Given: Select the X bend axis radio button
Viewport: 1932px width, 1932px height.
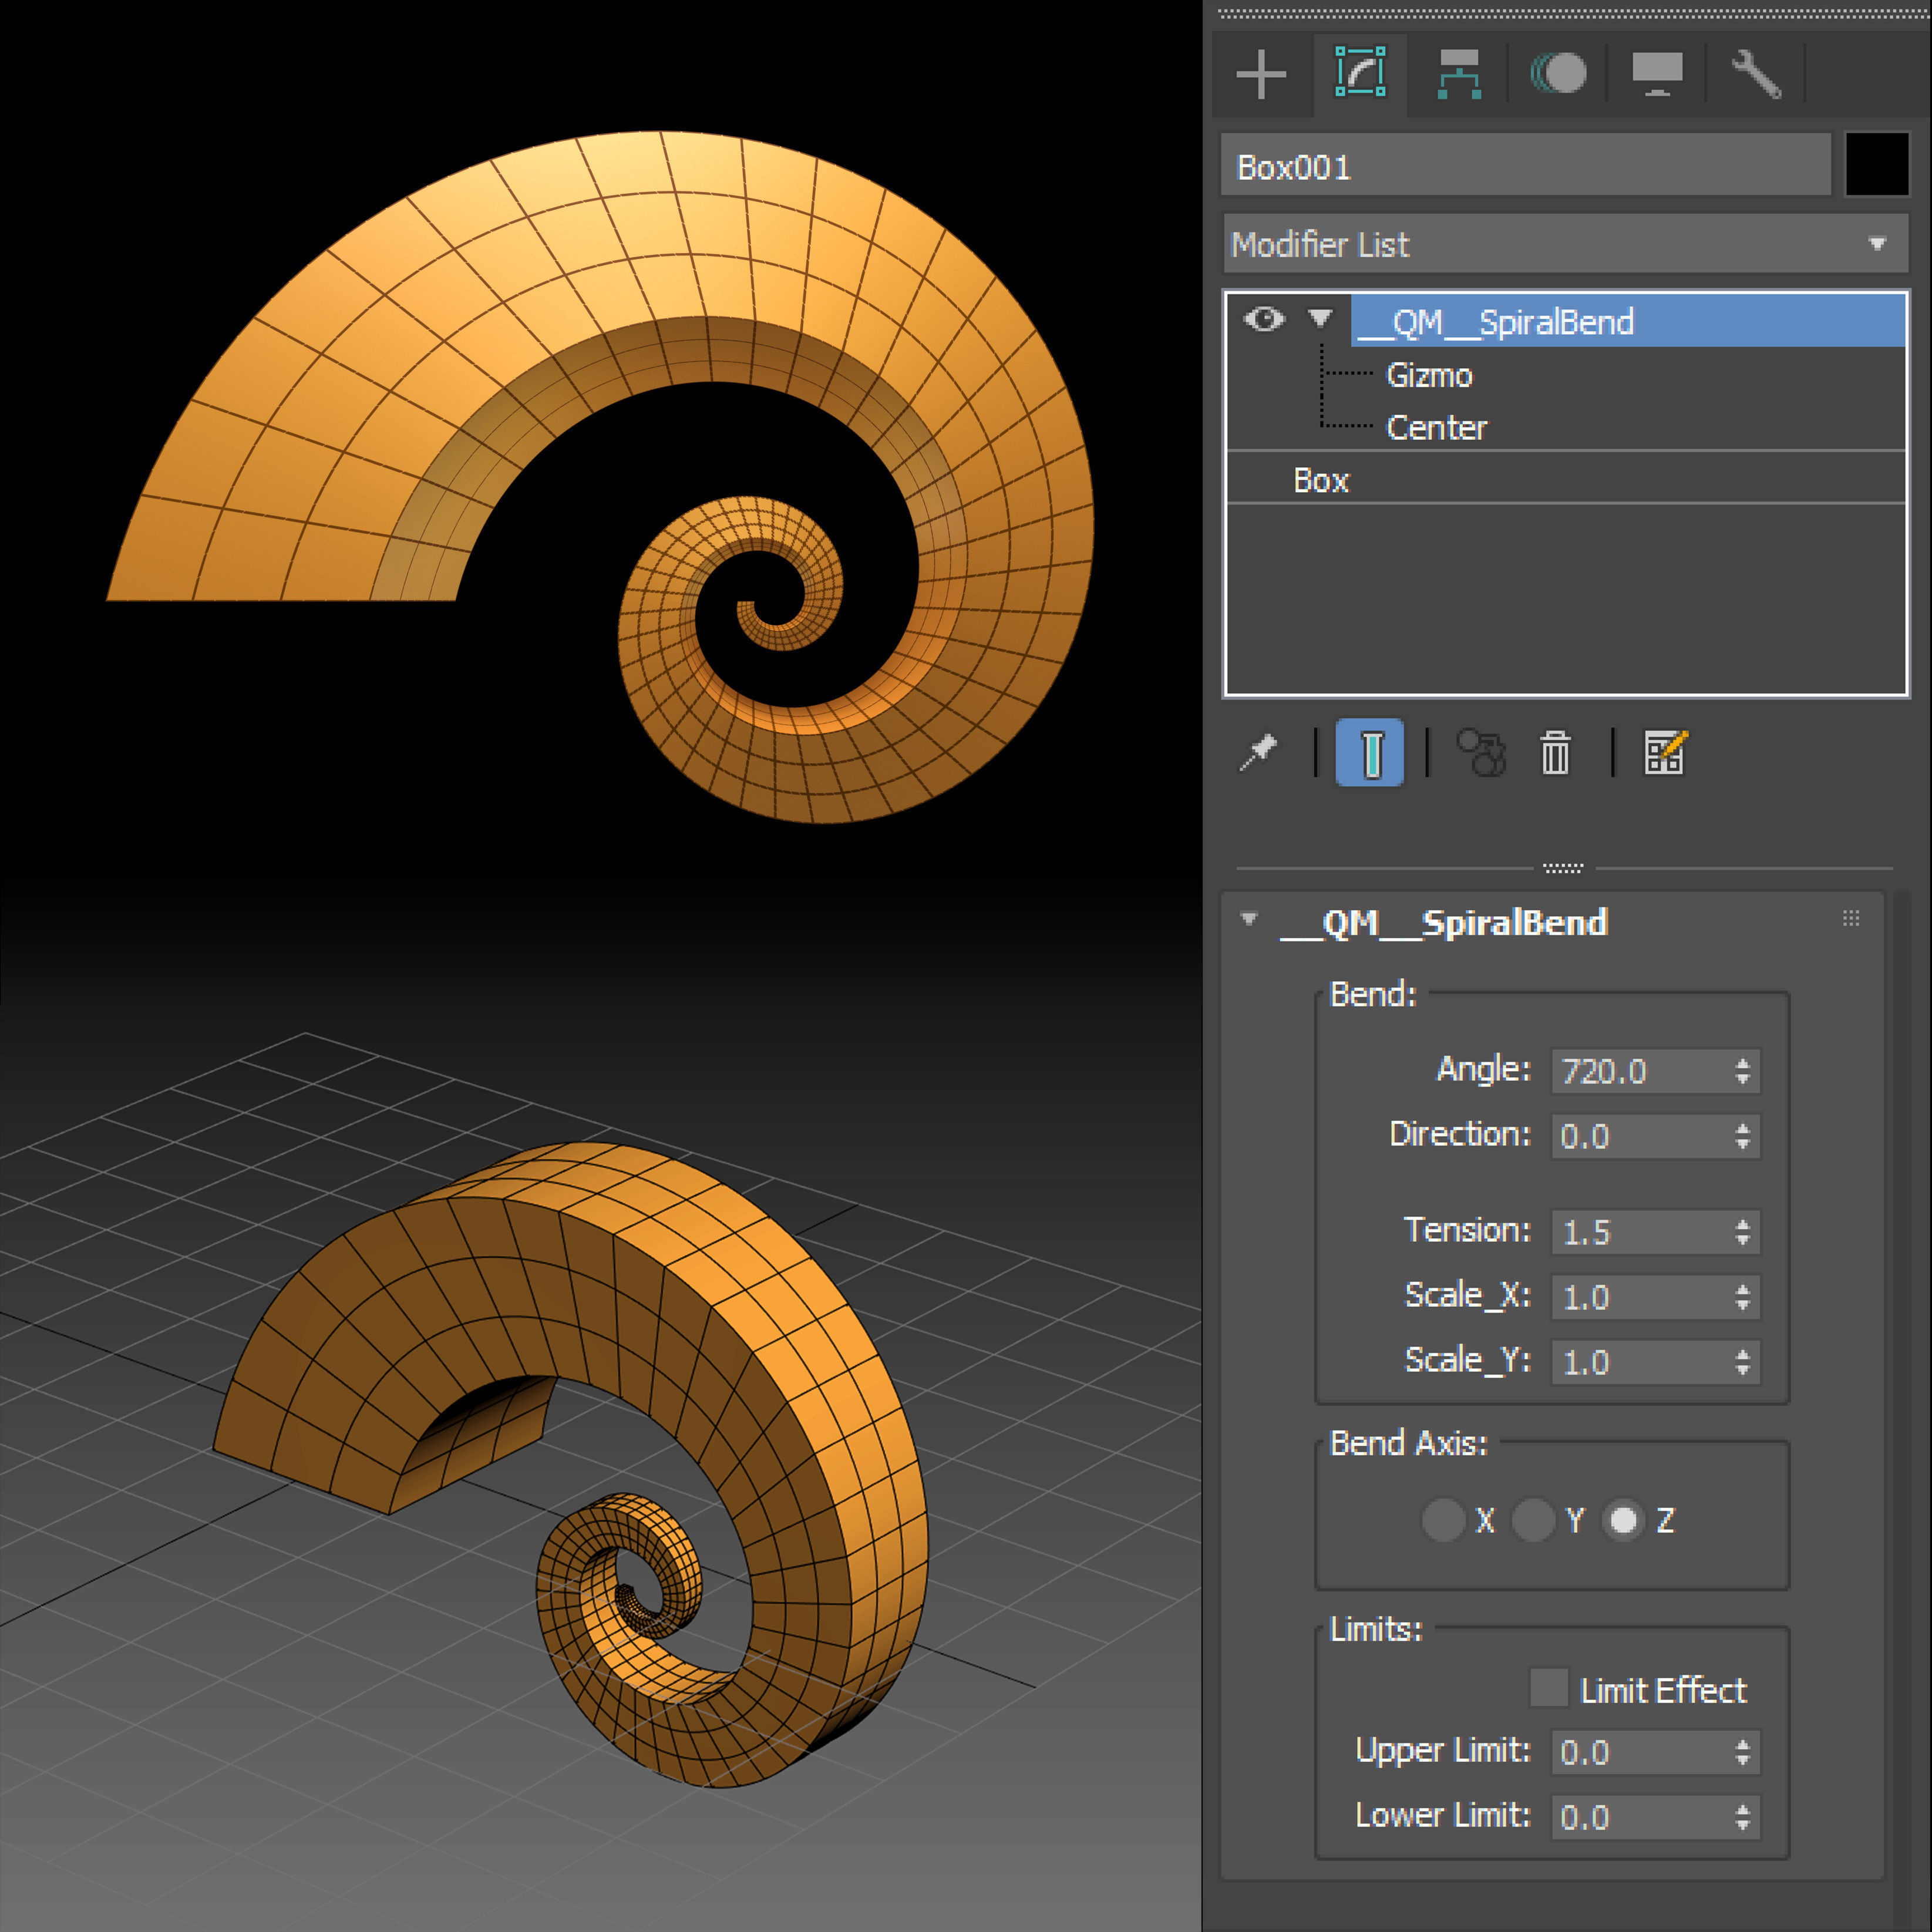Looking at the screenshot, I should [x=1443, y=1520].
